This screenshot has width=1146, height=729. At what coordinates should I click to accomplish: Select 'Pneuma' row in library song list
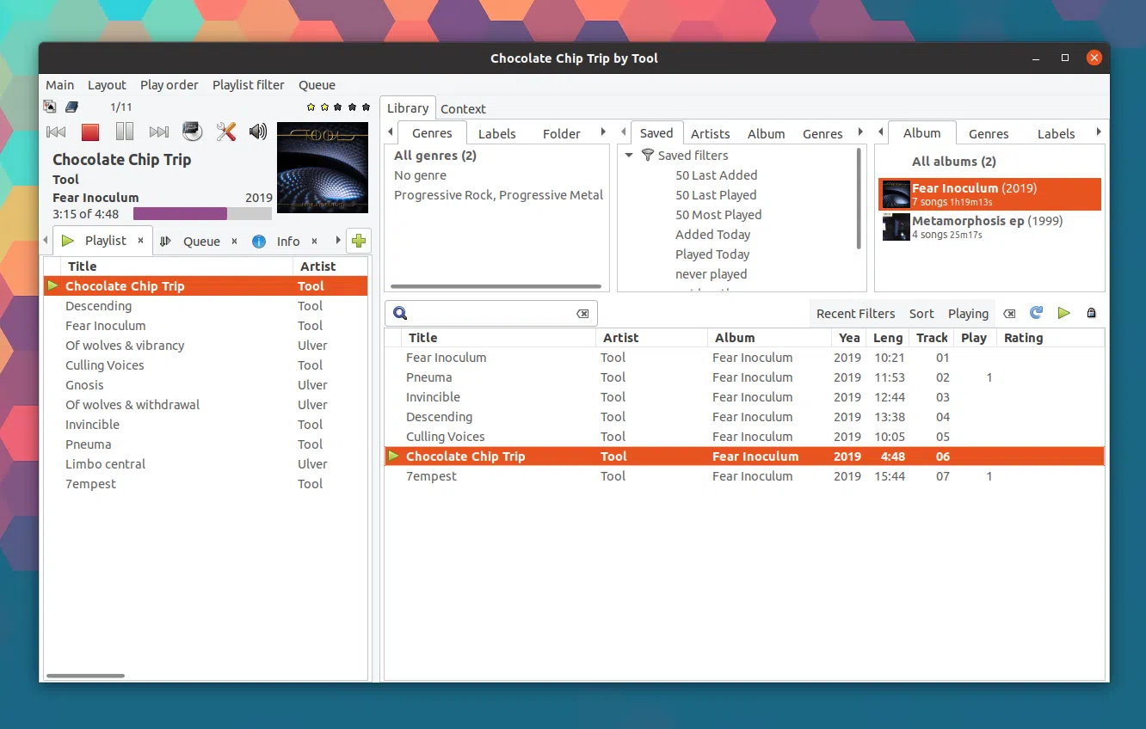[x=744, y=377]
